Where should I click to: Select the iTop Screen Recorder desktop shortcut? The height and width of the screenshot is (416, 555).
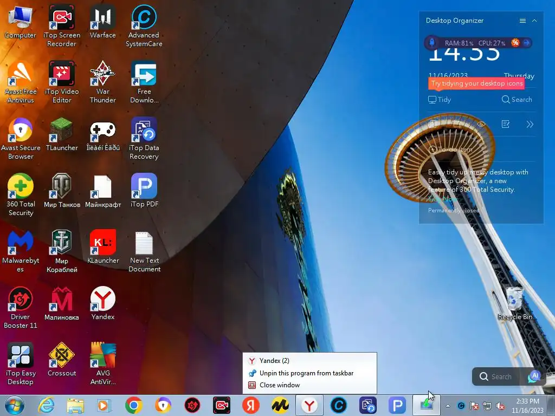[62, 25]
